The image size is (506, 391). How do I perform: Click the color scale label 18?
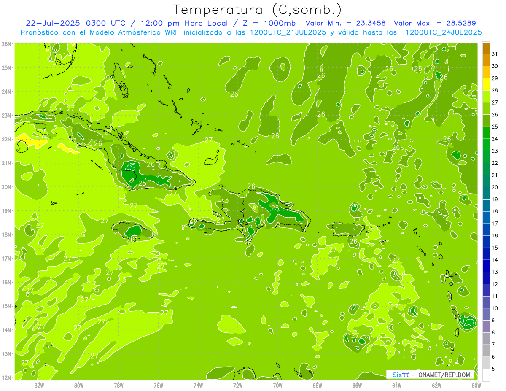[495, 211]
